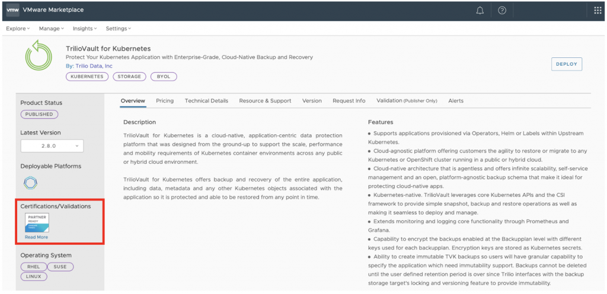Click the Operating System label
Screen dimensions: 607x294
tap(46, 256)
